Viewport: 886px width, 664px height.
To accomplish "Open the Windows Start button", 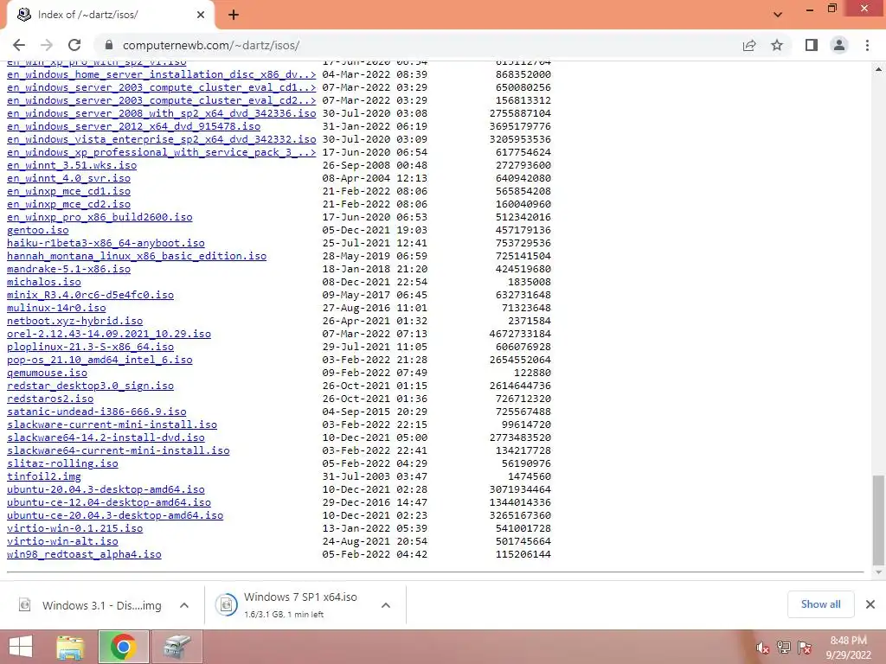I will tap(21, 647).
